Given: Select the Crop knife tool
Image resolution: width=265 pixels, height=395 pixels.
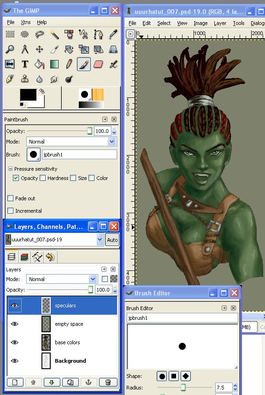Looking at the screenshot, I should click(x=54, y=49).
